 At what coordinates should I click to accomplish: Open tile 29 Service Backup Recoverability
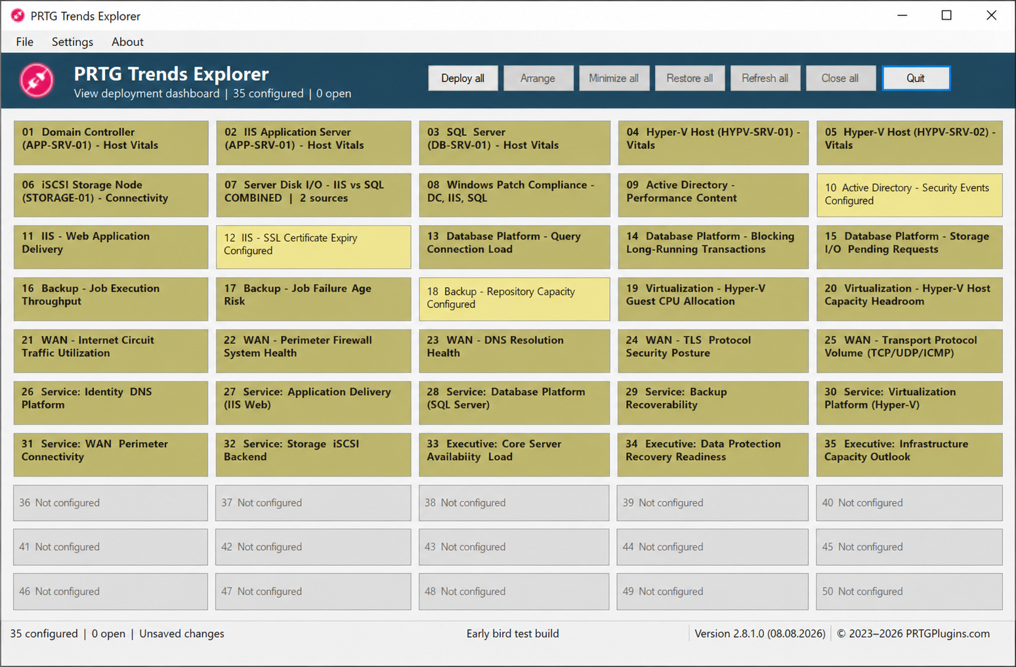(x=713, y=402)
